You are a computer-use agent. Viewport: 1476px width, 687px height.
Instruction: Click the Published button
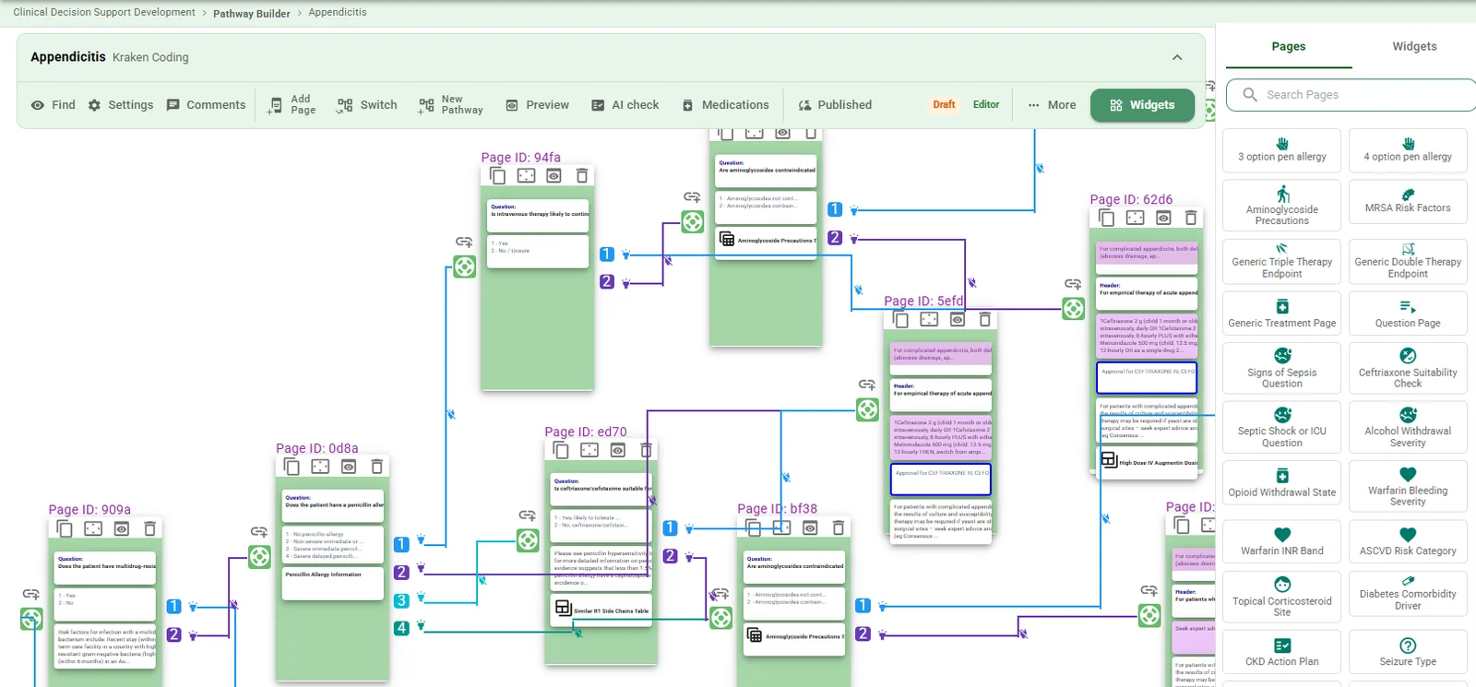point(835,105)
